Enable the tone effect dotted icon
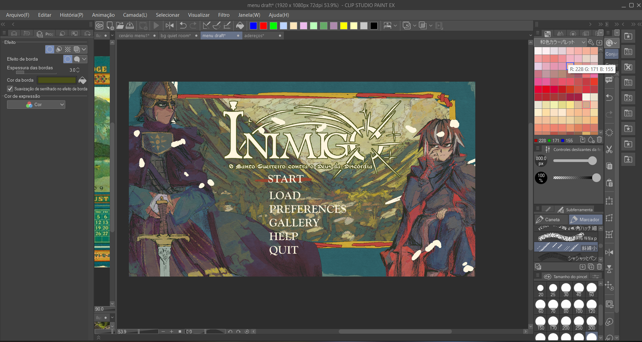The width and height of the screenshot is (642, 342). 68,49
